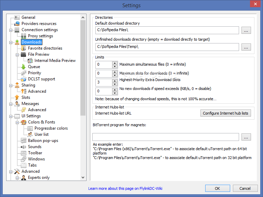
Task: Browse for unfinished downloads directory
Action: click(x=246, y=47)
